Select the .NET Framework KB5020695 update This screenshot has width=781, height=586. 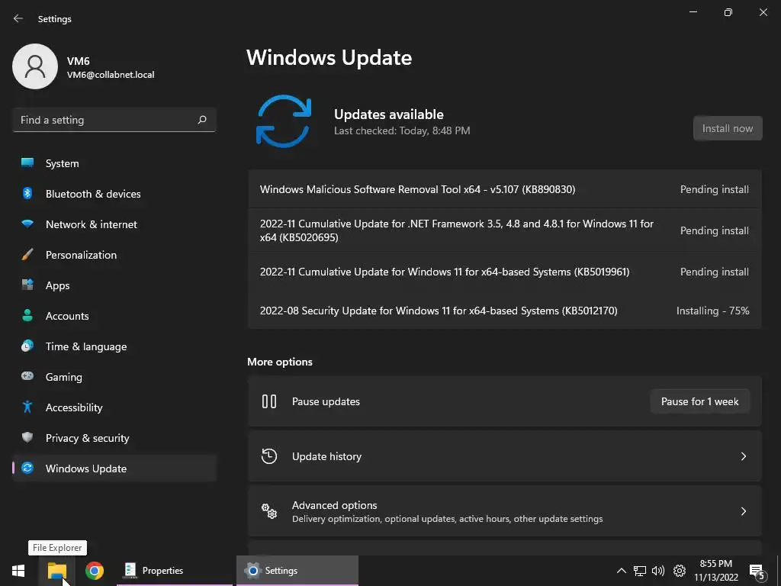pyautogui.click(x=505, y=230)
